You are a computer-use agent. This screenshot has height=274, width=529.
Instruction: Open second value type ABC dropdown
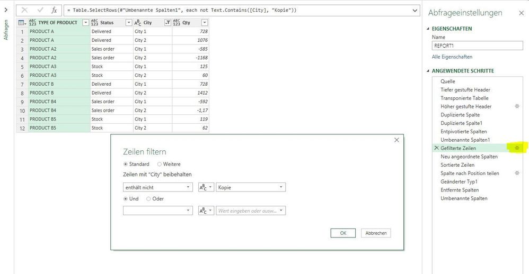tap(206, 211)
